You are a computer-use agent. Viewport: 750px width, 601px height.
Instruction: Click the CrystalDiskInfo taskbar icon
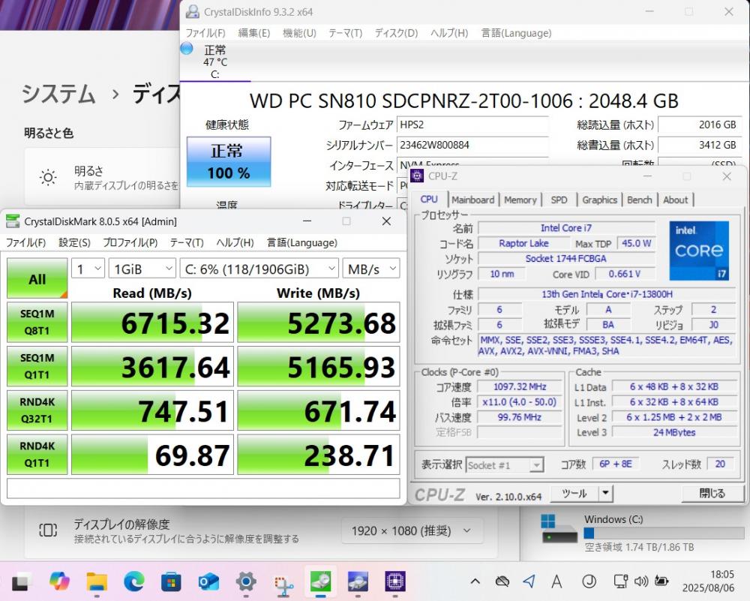(358, 581)
